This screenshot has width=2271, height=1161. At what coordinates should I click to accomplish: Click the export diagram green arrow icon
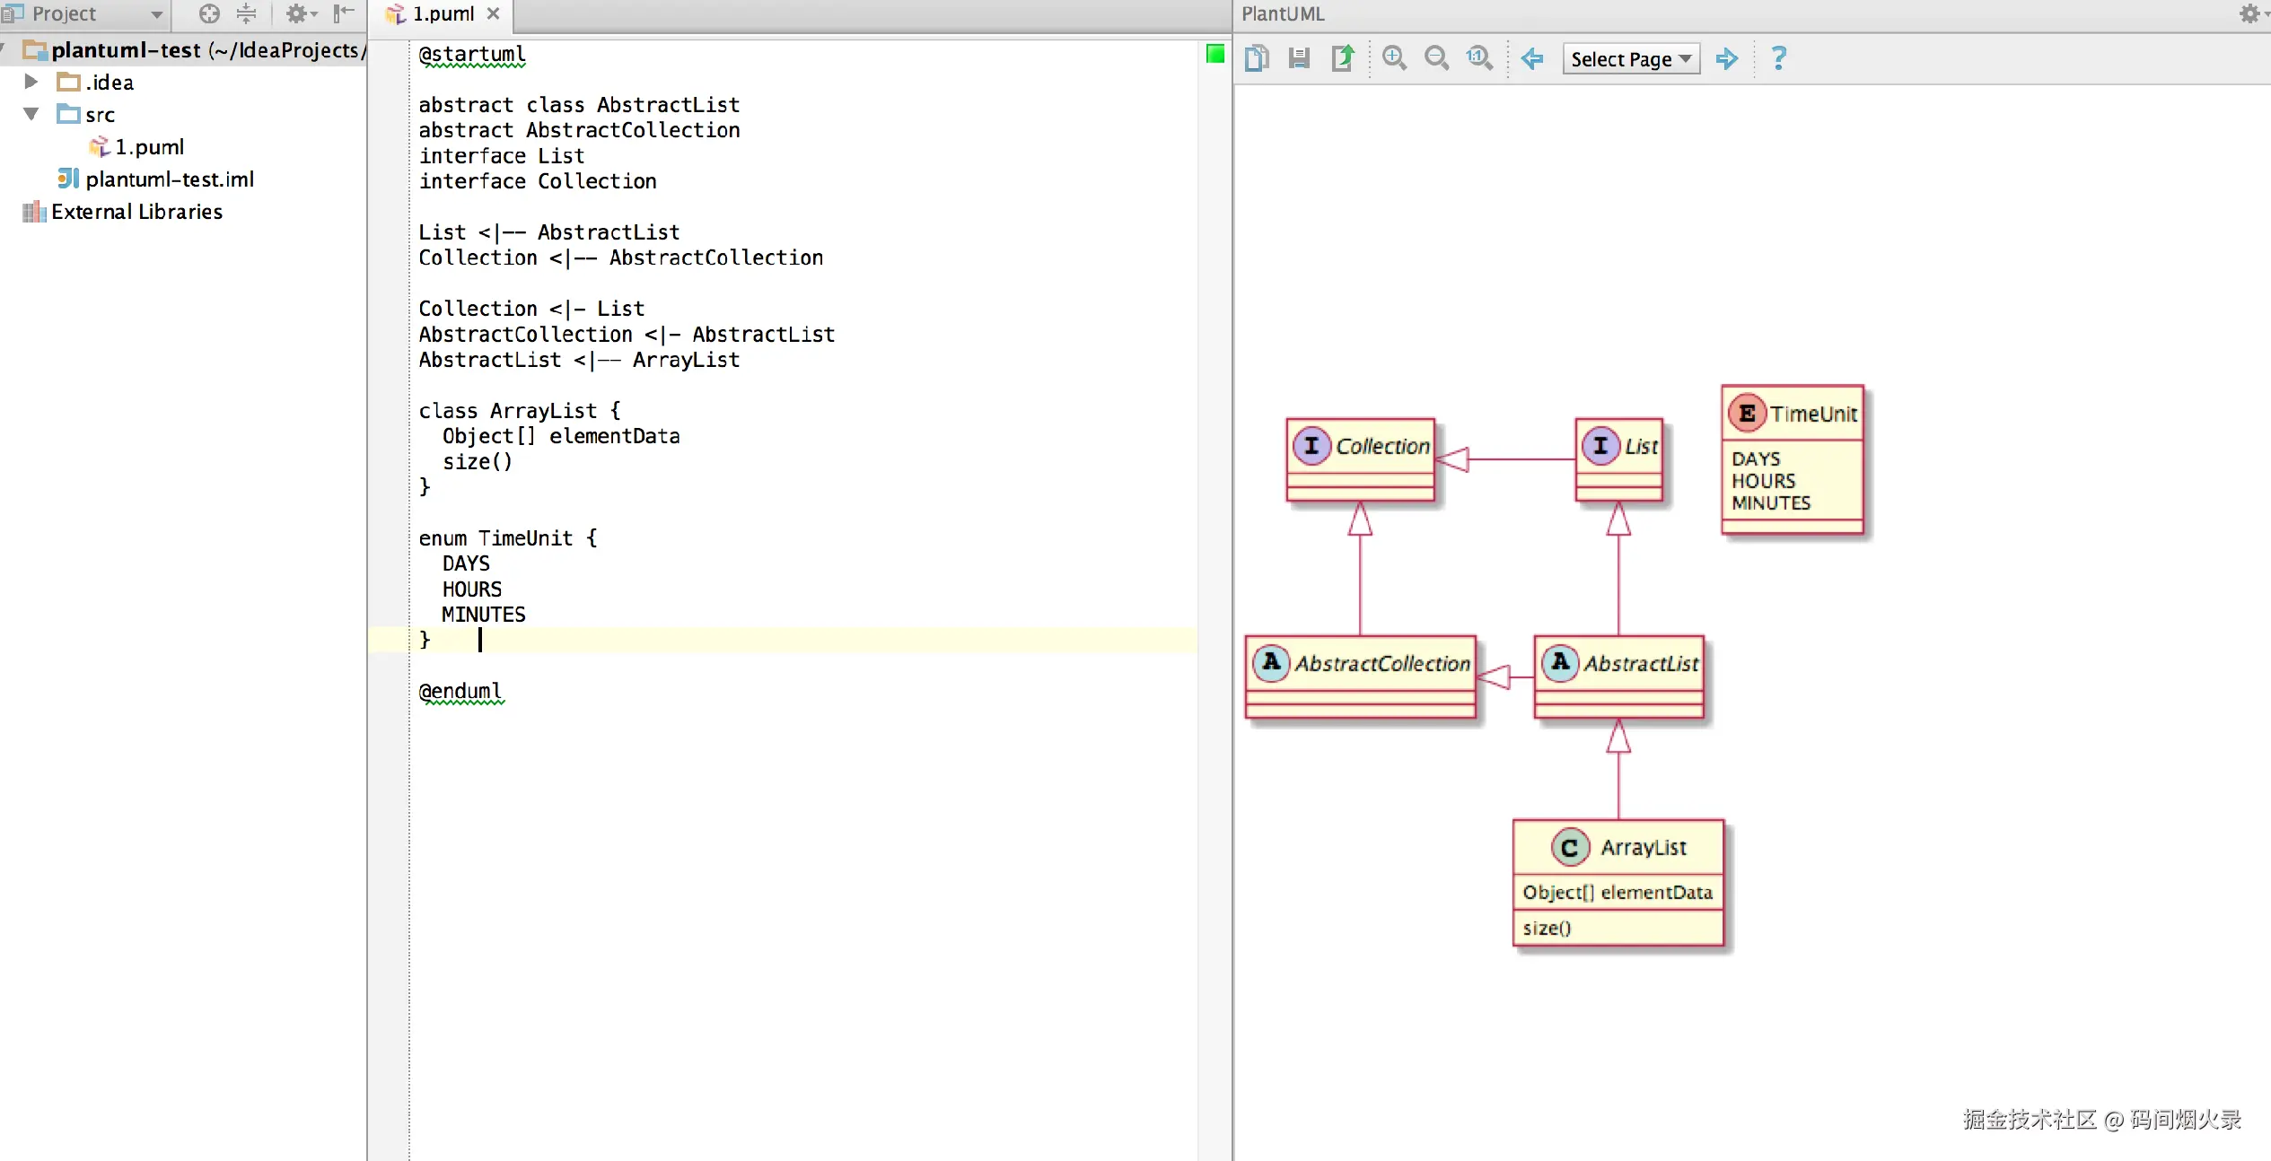click(1343, 59)
